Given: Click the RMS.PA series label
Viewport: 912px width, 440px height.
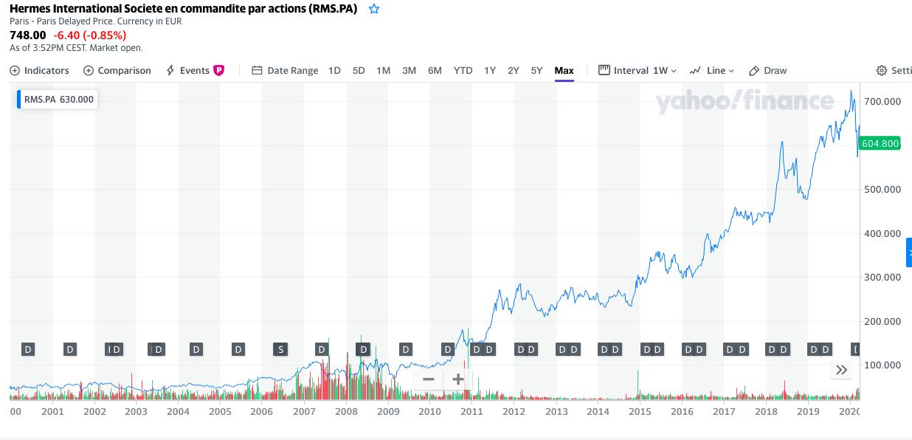Looking at the screenshot, I should pyautogui.click(x=58, y=100).
